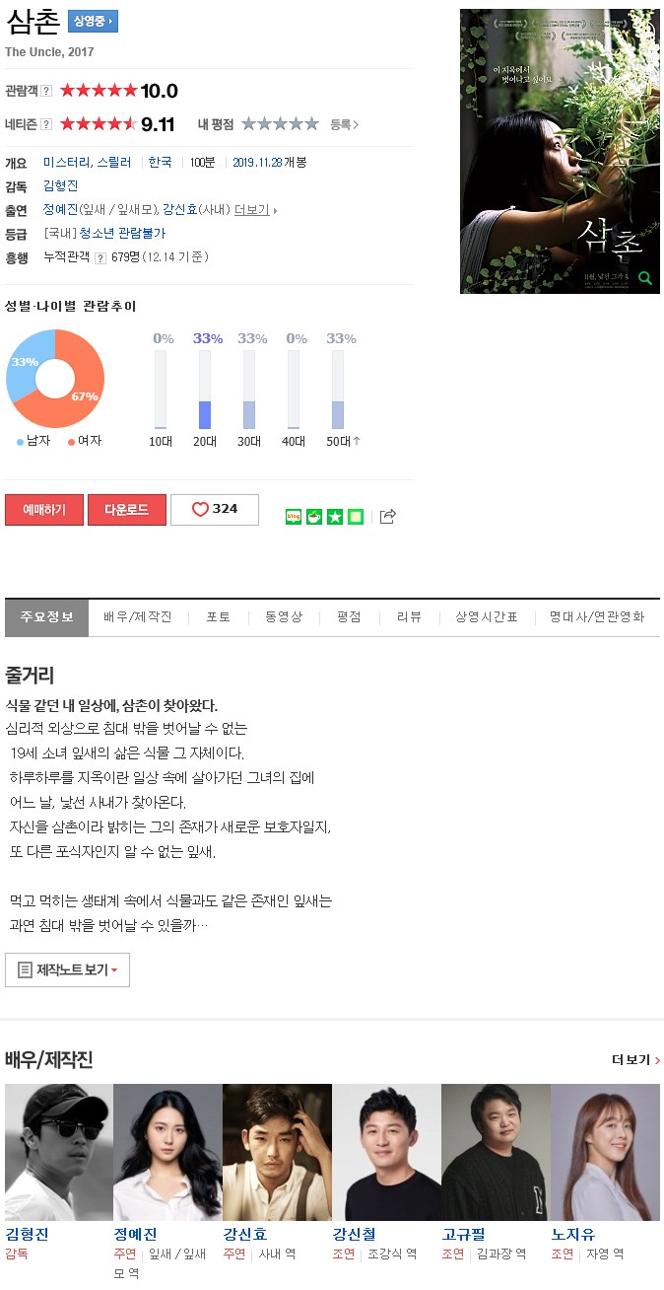Open director 김형진 link in 감독 row
664x1290 pixels.
(x=61, y=185)
